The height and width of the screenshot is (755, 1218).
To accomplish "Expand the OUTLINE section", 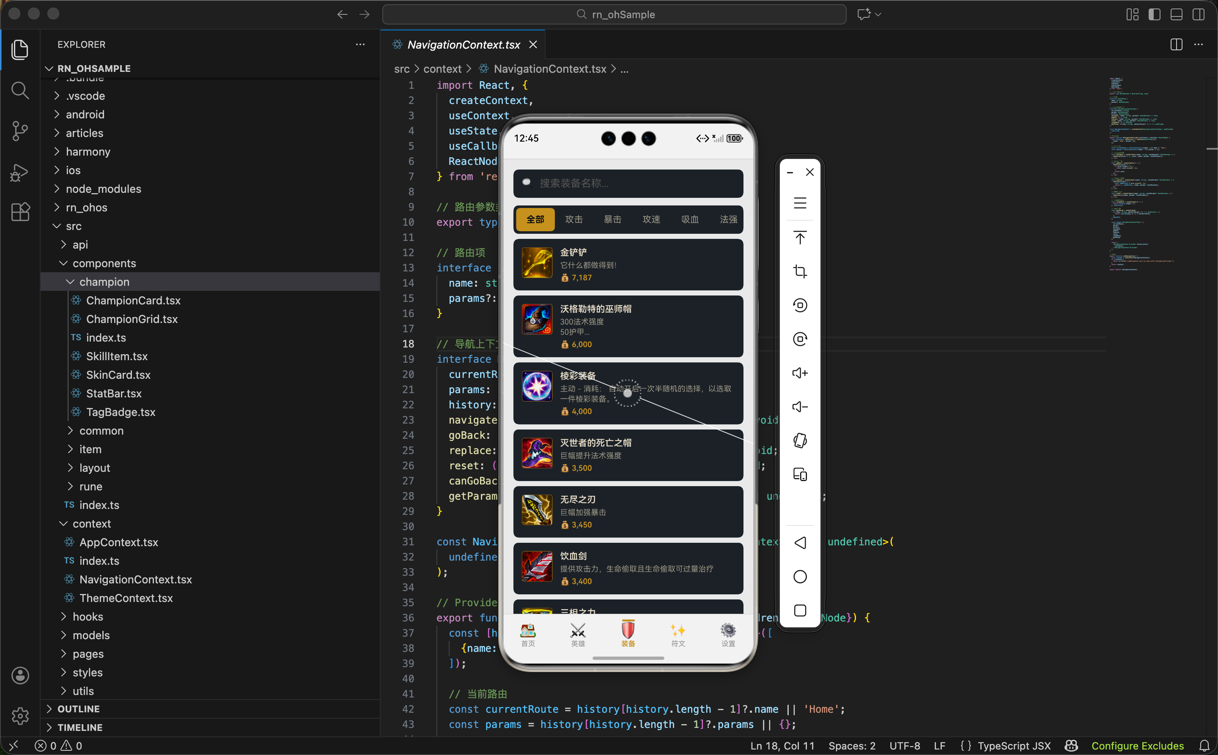I will click(x=78, y=708).
